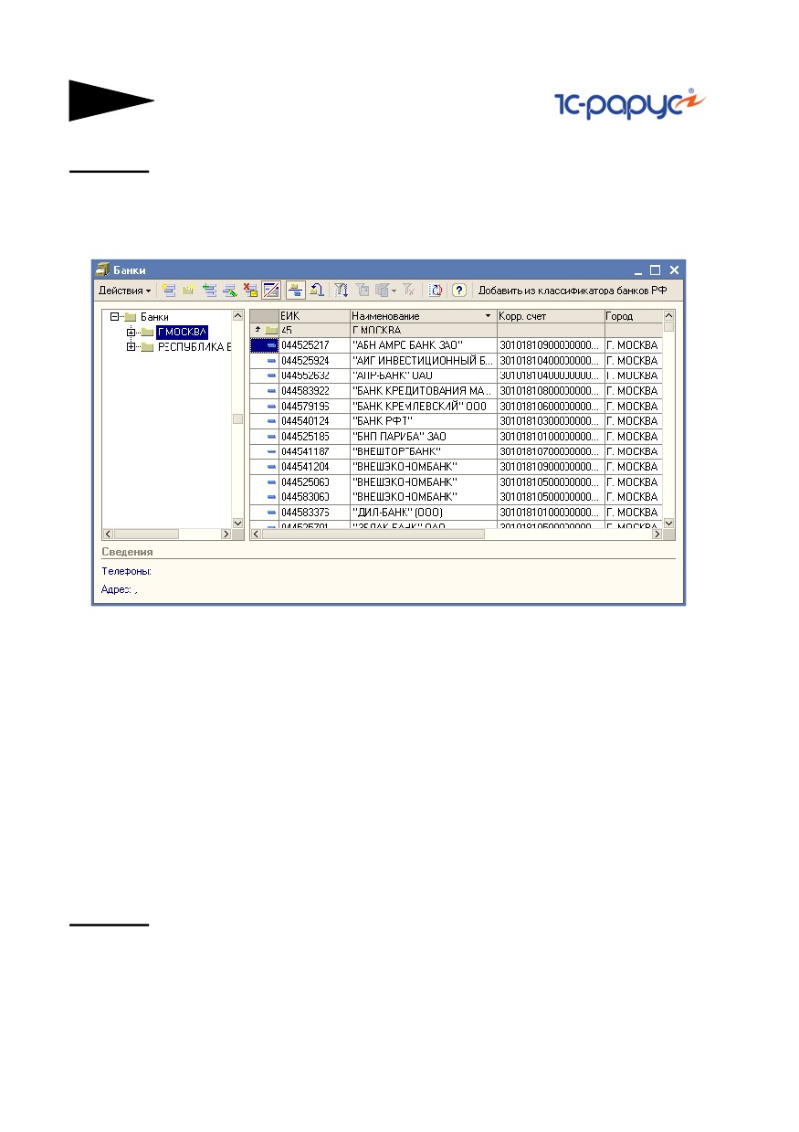Screen dimensions: 799x1132
Task: Click БИК cell 044525217
Action: pos(314,345)
